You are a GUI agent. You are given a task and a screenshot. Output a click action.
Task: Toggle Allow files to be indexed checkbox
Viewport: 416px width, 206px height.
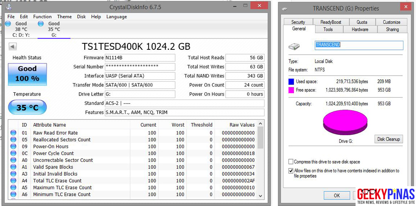(x=291, y=171)
